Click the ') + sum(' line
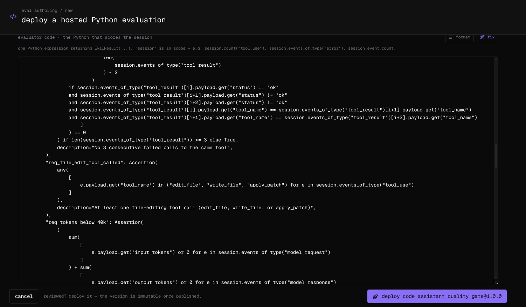 tap(80, 268)
